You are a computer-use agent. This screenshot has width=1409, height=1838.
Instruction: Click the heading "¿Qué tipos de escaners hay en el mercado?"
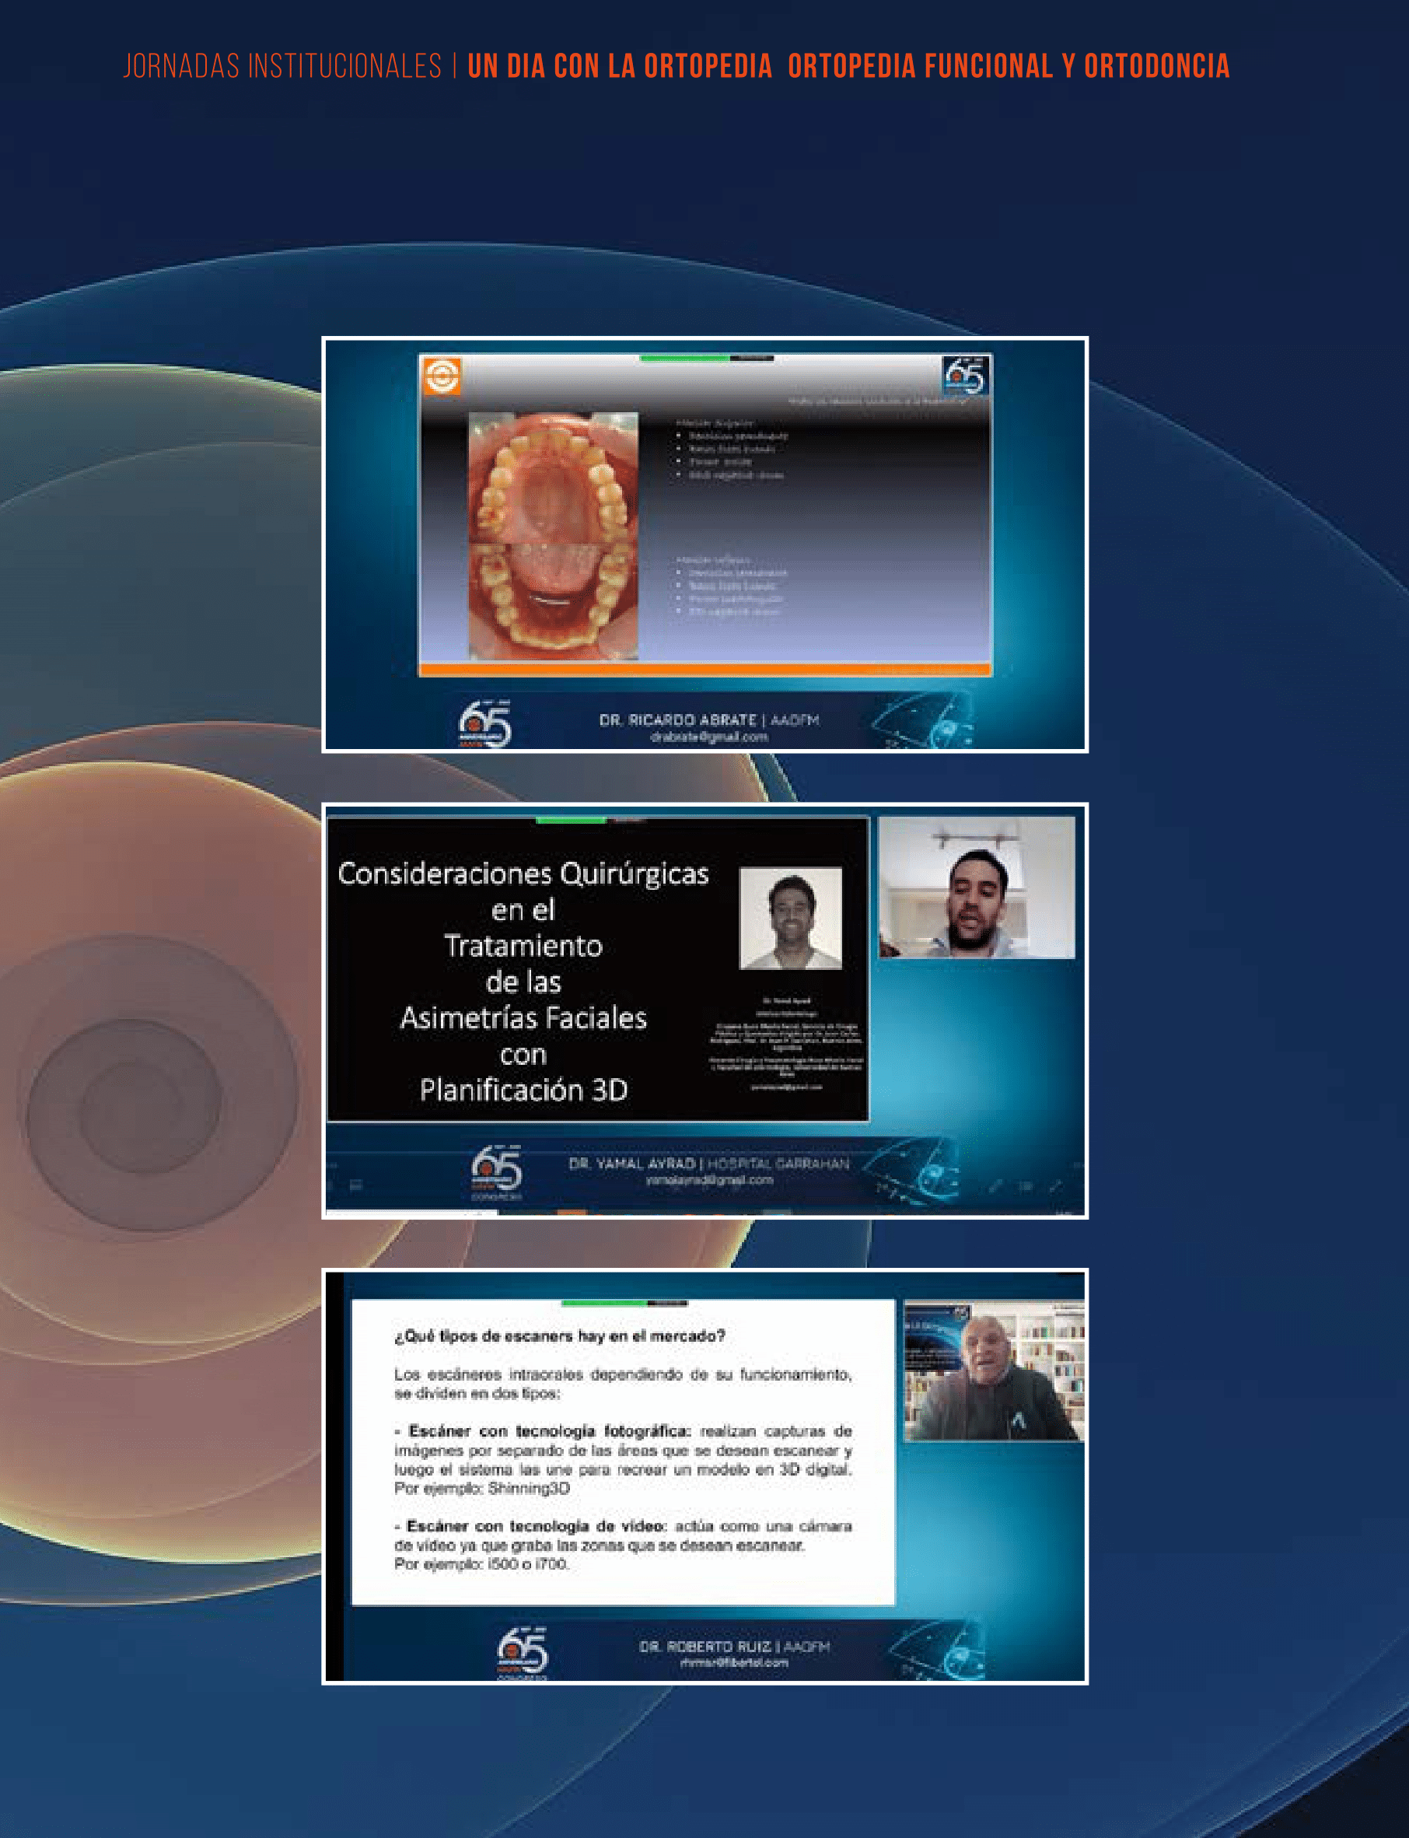click(559, 1336)
